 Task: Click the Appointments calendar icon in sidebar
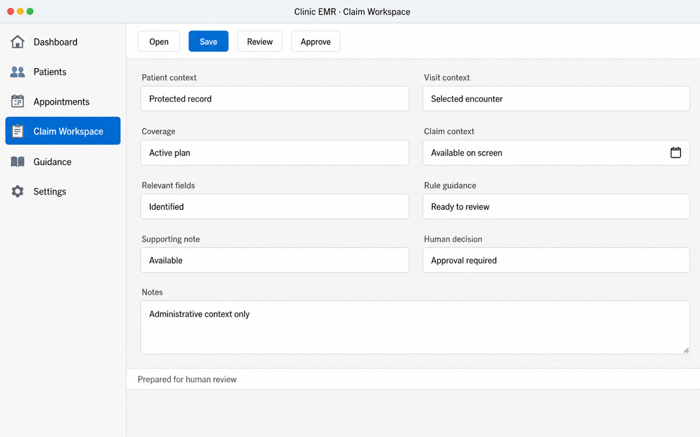(x=17, y=102)
